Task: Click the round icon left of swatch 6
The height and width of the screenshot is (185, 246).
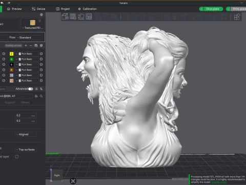Action: point(4,64)
